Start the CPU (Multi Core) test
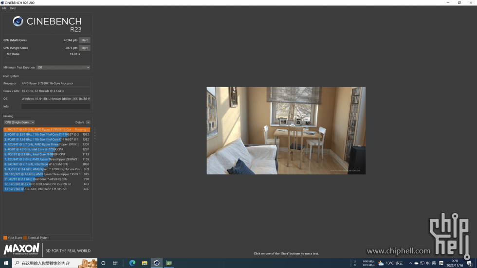477x268 pixels. coord(84,40)
